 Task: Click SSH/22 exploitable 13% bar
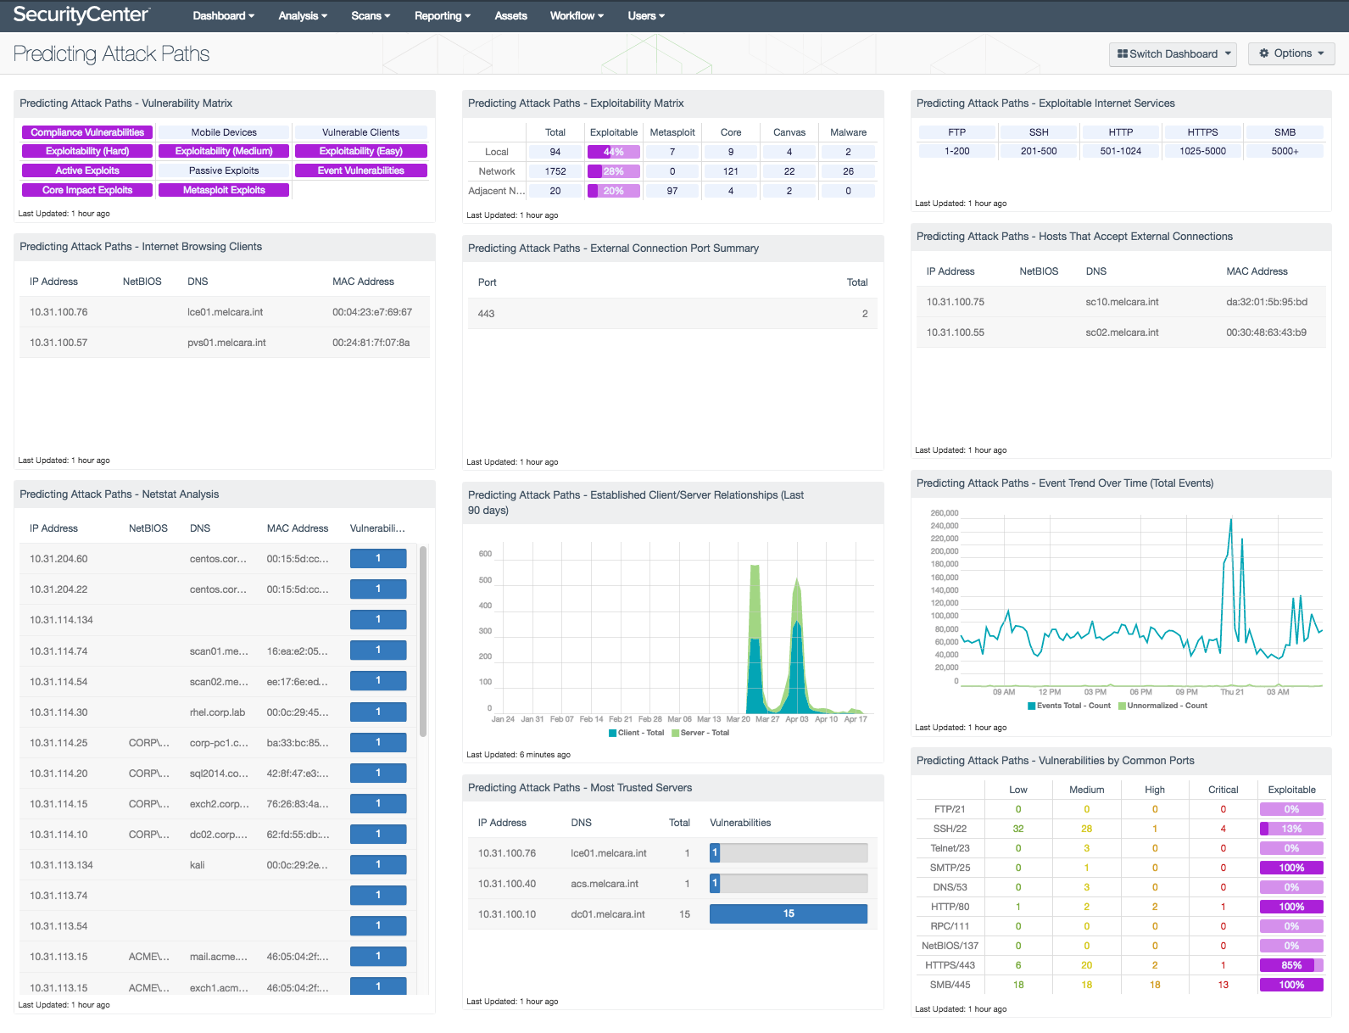point(1291,829)
